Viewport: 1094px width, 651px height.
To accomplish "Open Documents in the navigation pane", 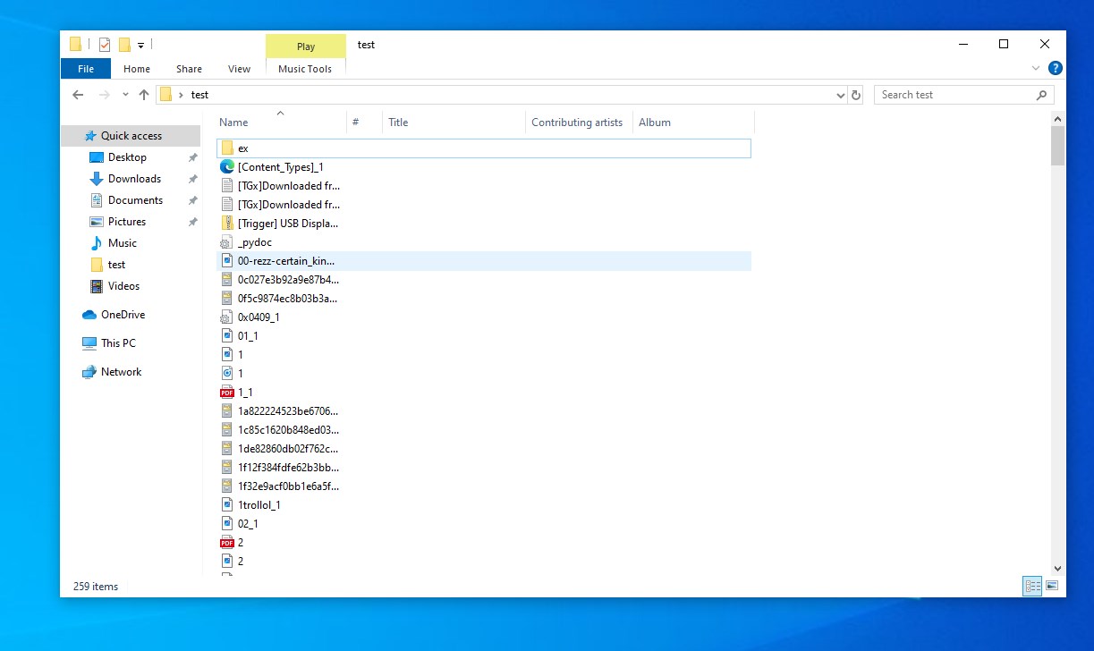I will click(135, 200).
